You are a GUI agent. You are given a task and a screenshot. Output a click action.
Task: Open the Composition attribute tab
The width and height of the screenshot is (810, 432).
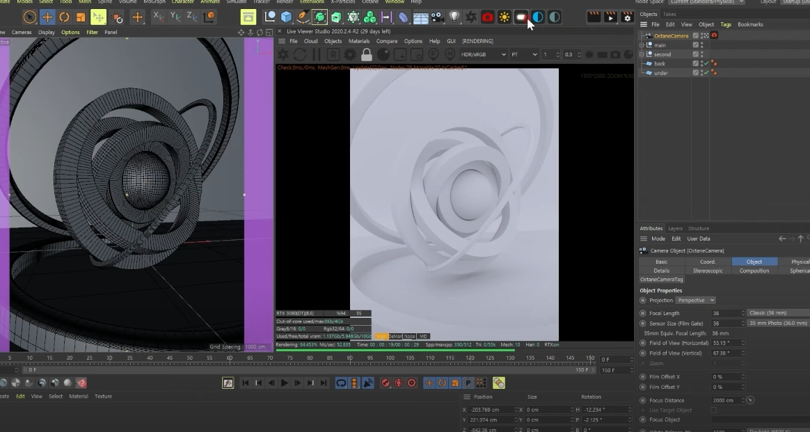pos(754,271)
